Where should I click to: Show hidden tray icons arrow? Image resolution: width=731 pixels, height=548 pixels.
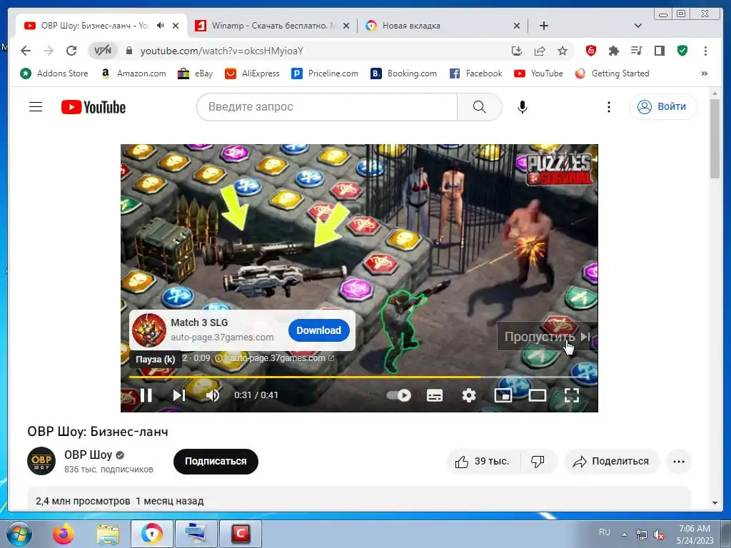tap(624, 534)
